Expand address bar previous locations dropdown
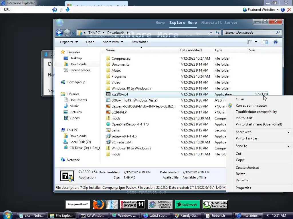Image resolution: width=293 pixels, height=219 pixels. click(x=211, y=33)
